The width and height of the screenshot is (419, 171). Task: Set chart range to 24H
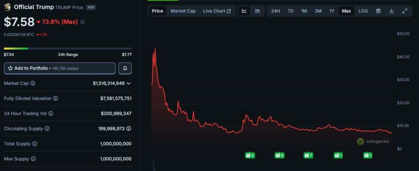(275, 11)
